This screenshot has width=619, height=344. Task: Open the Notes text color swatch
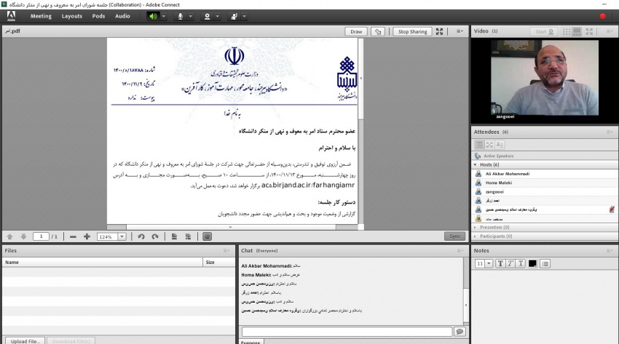click(532, 263)
